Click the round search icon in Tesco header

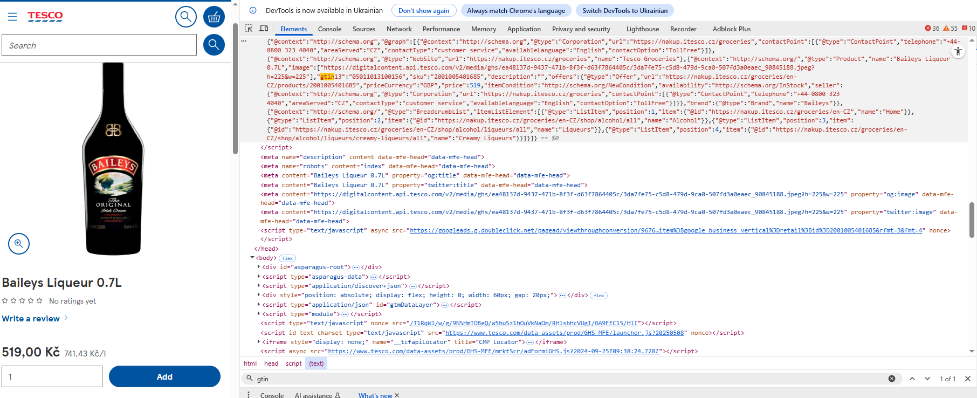click(185, 17)
